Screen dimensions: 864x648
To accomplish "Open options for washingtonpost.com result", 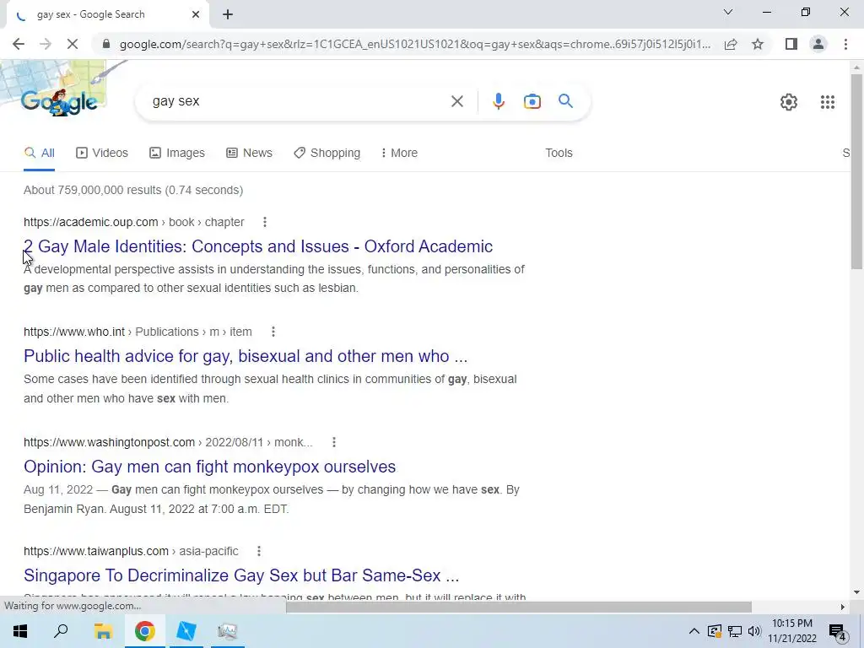I will [333, 442].
